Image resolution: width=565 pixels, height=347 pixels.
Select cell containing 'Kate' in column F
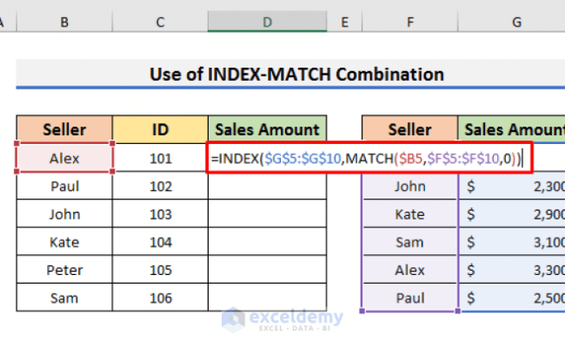click(409, 214)
